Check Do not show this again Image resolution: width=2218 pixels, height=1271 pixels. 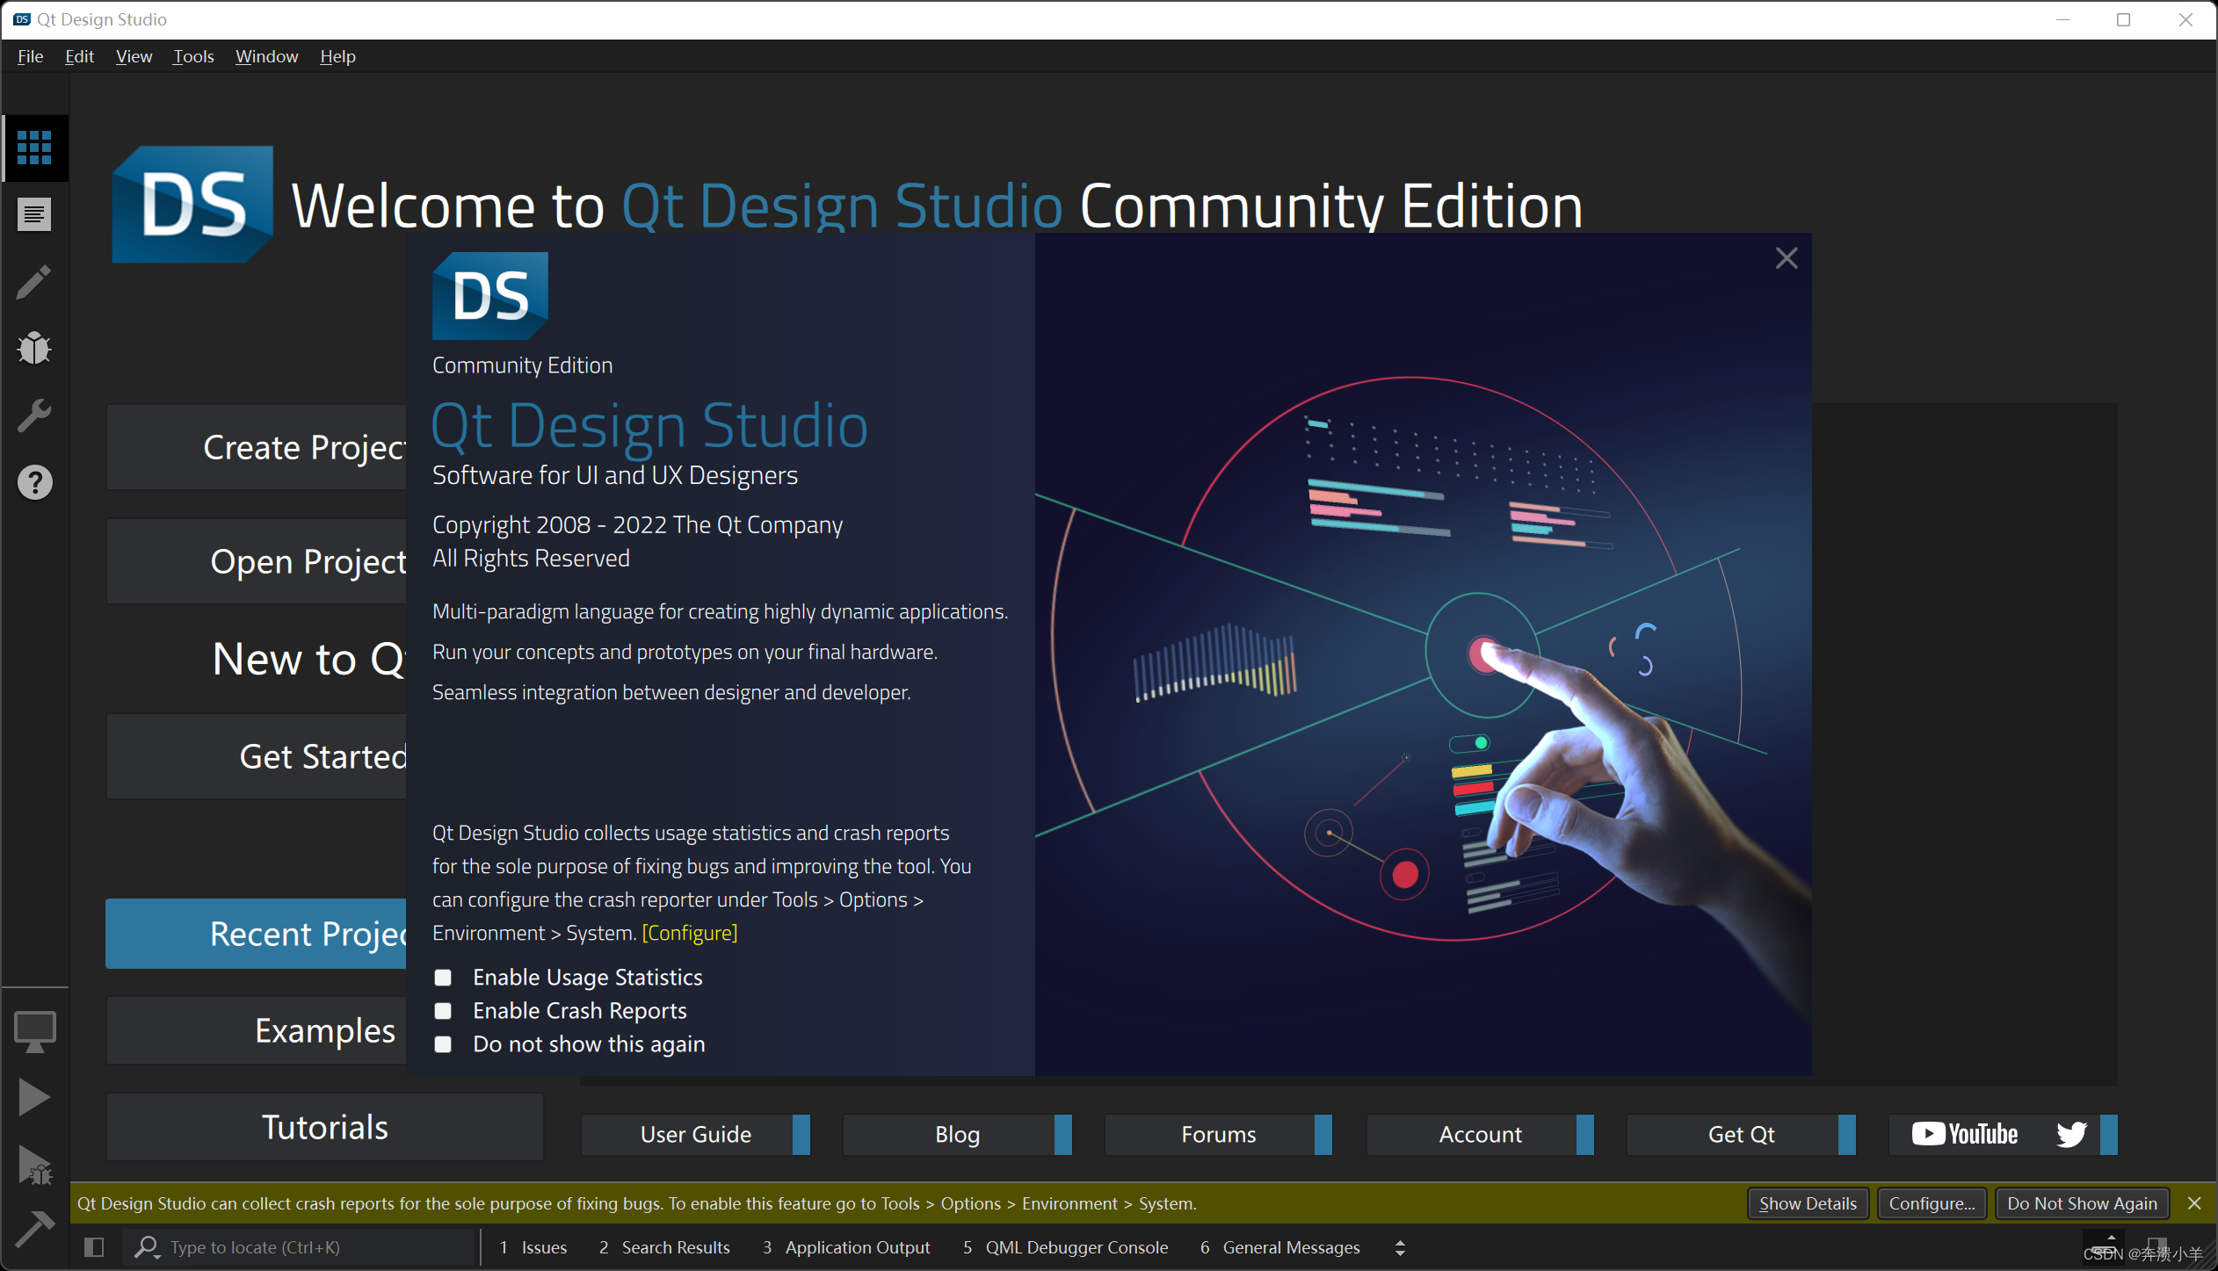pyautogui.click(x=443, y=1044)
